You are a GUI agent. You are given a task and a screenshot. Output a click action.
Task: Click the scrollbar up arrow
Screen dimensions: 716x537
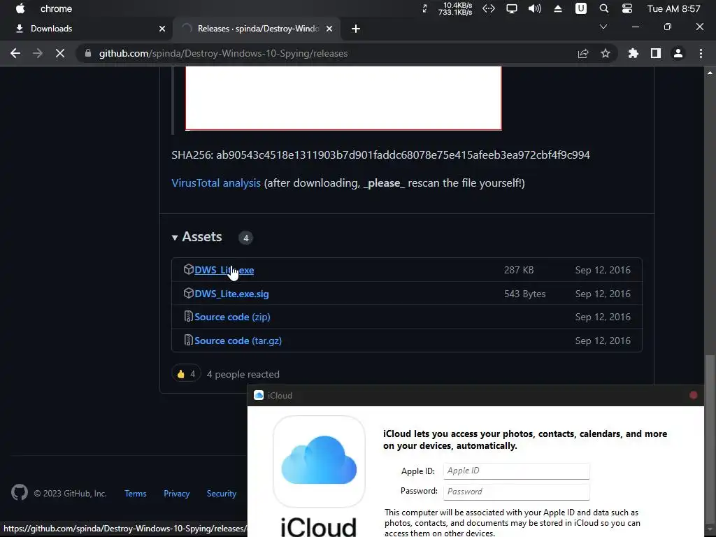(710, 73)
